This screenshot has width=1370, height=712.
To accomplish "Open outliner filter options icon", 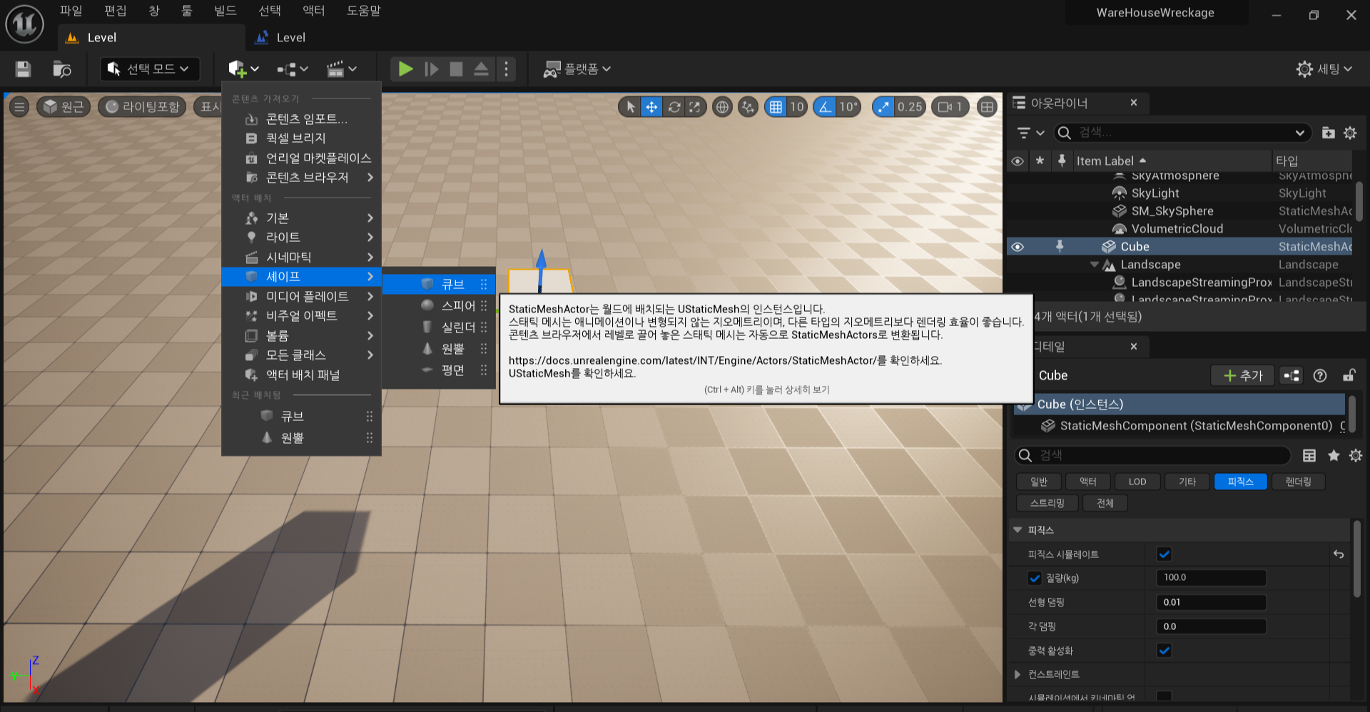I will (x=1030, y=133).
